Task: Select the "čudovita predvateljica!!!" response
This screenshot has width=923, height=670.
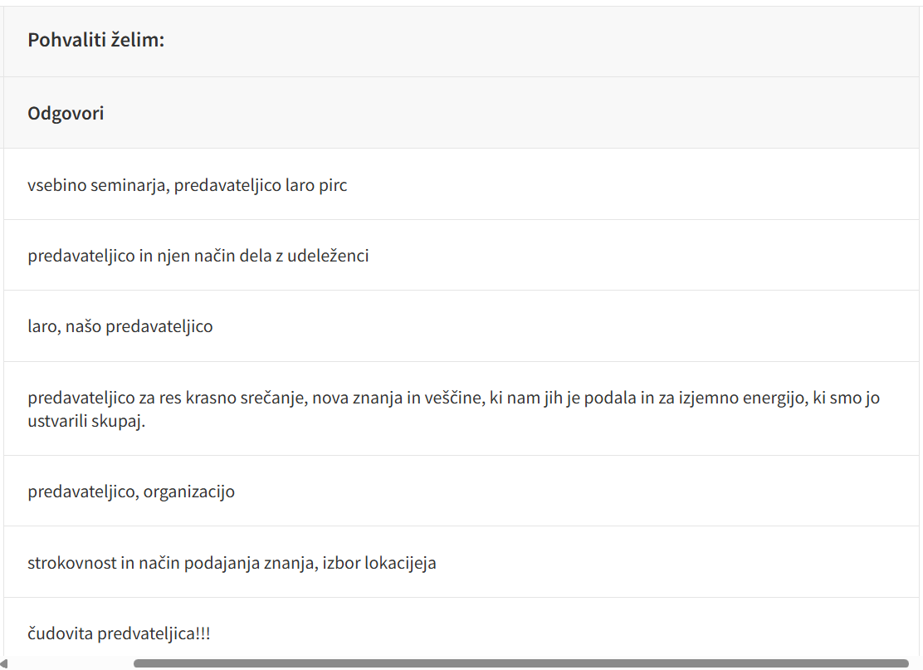Action: point(461,633)
